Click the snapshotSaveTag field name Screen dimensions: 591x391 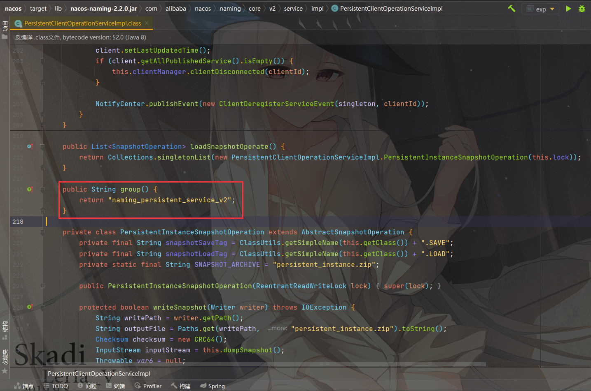click(196, 243)
